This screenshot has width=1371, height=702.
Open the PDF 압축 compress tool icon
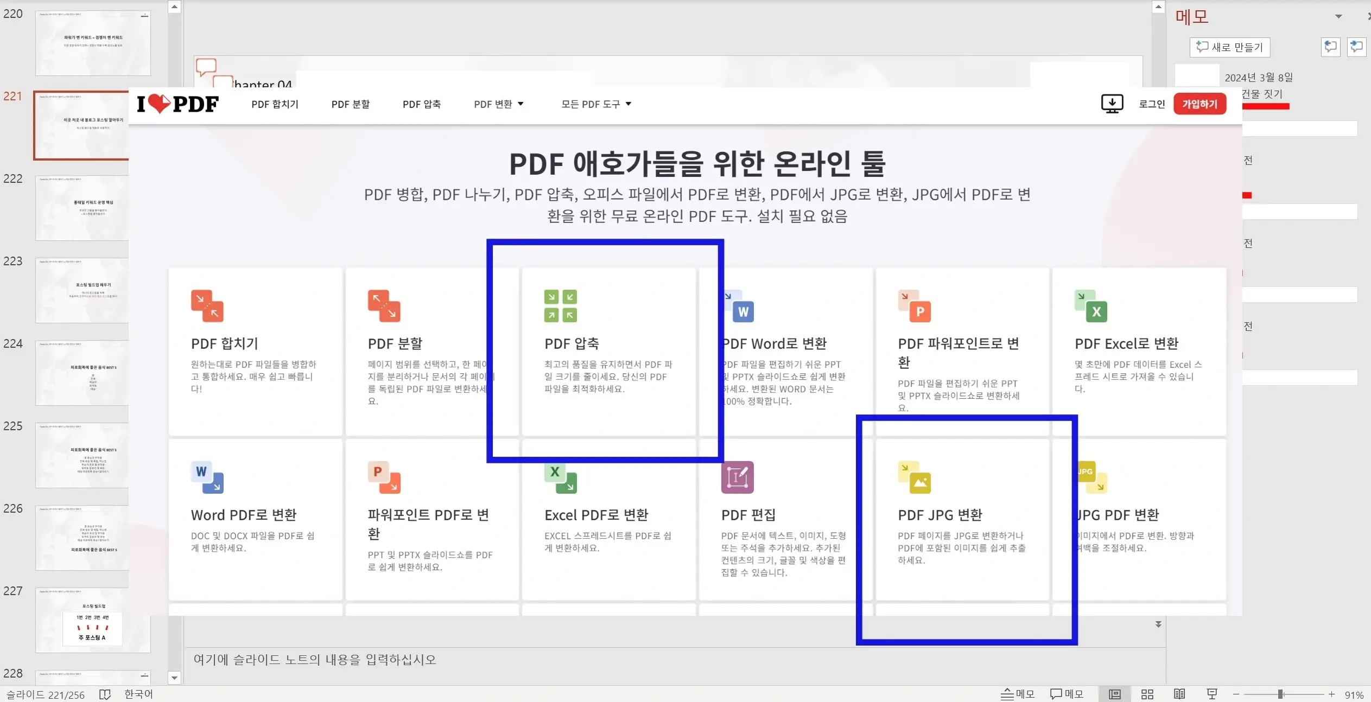click(x=559, y=305)
